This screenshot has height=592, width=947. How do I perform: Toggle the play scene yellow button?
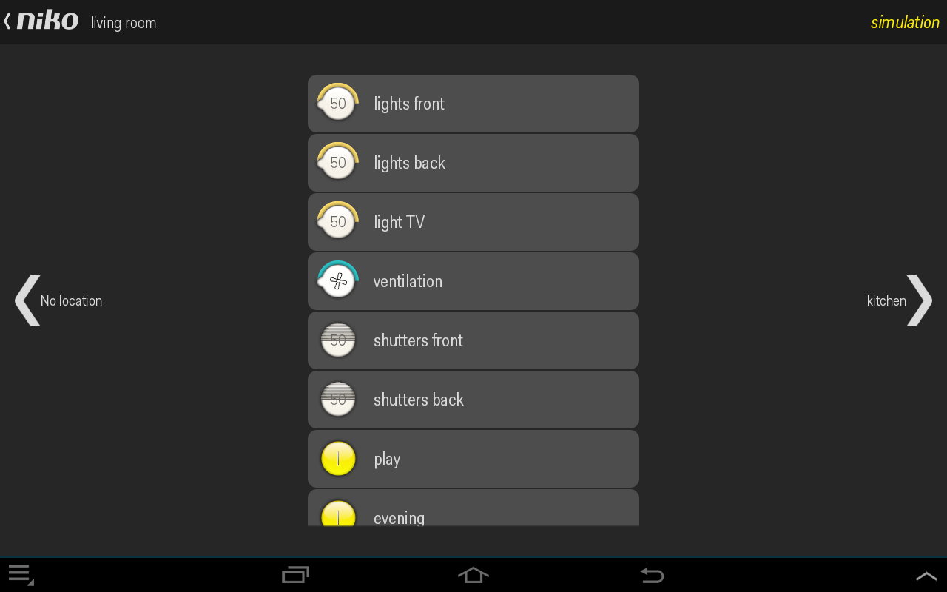pyautogui.click(x=338, y=459)
